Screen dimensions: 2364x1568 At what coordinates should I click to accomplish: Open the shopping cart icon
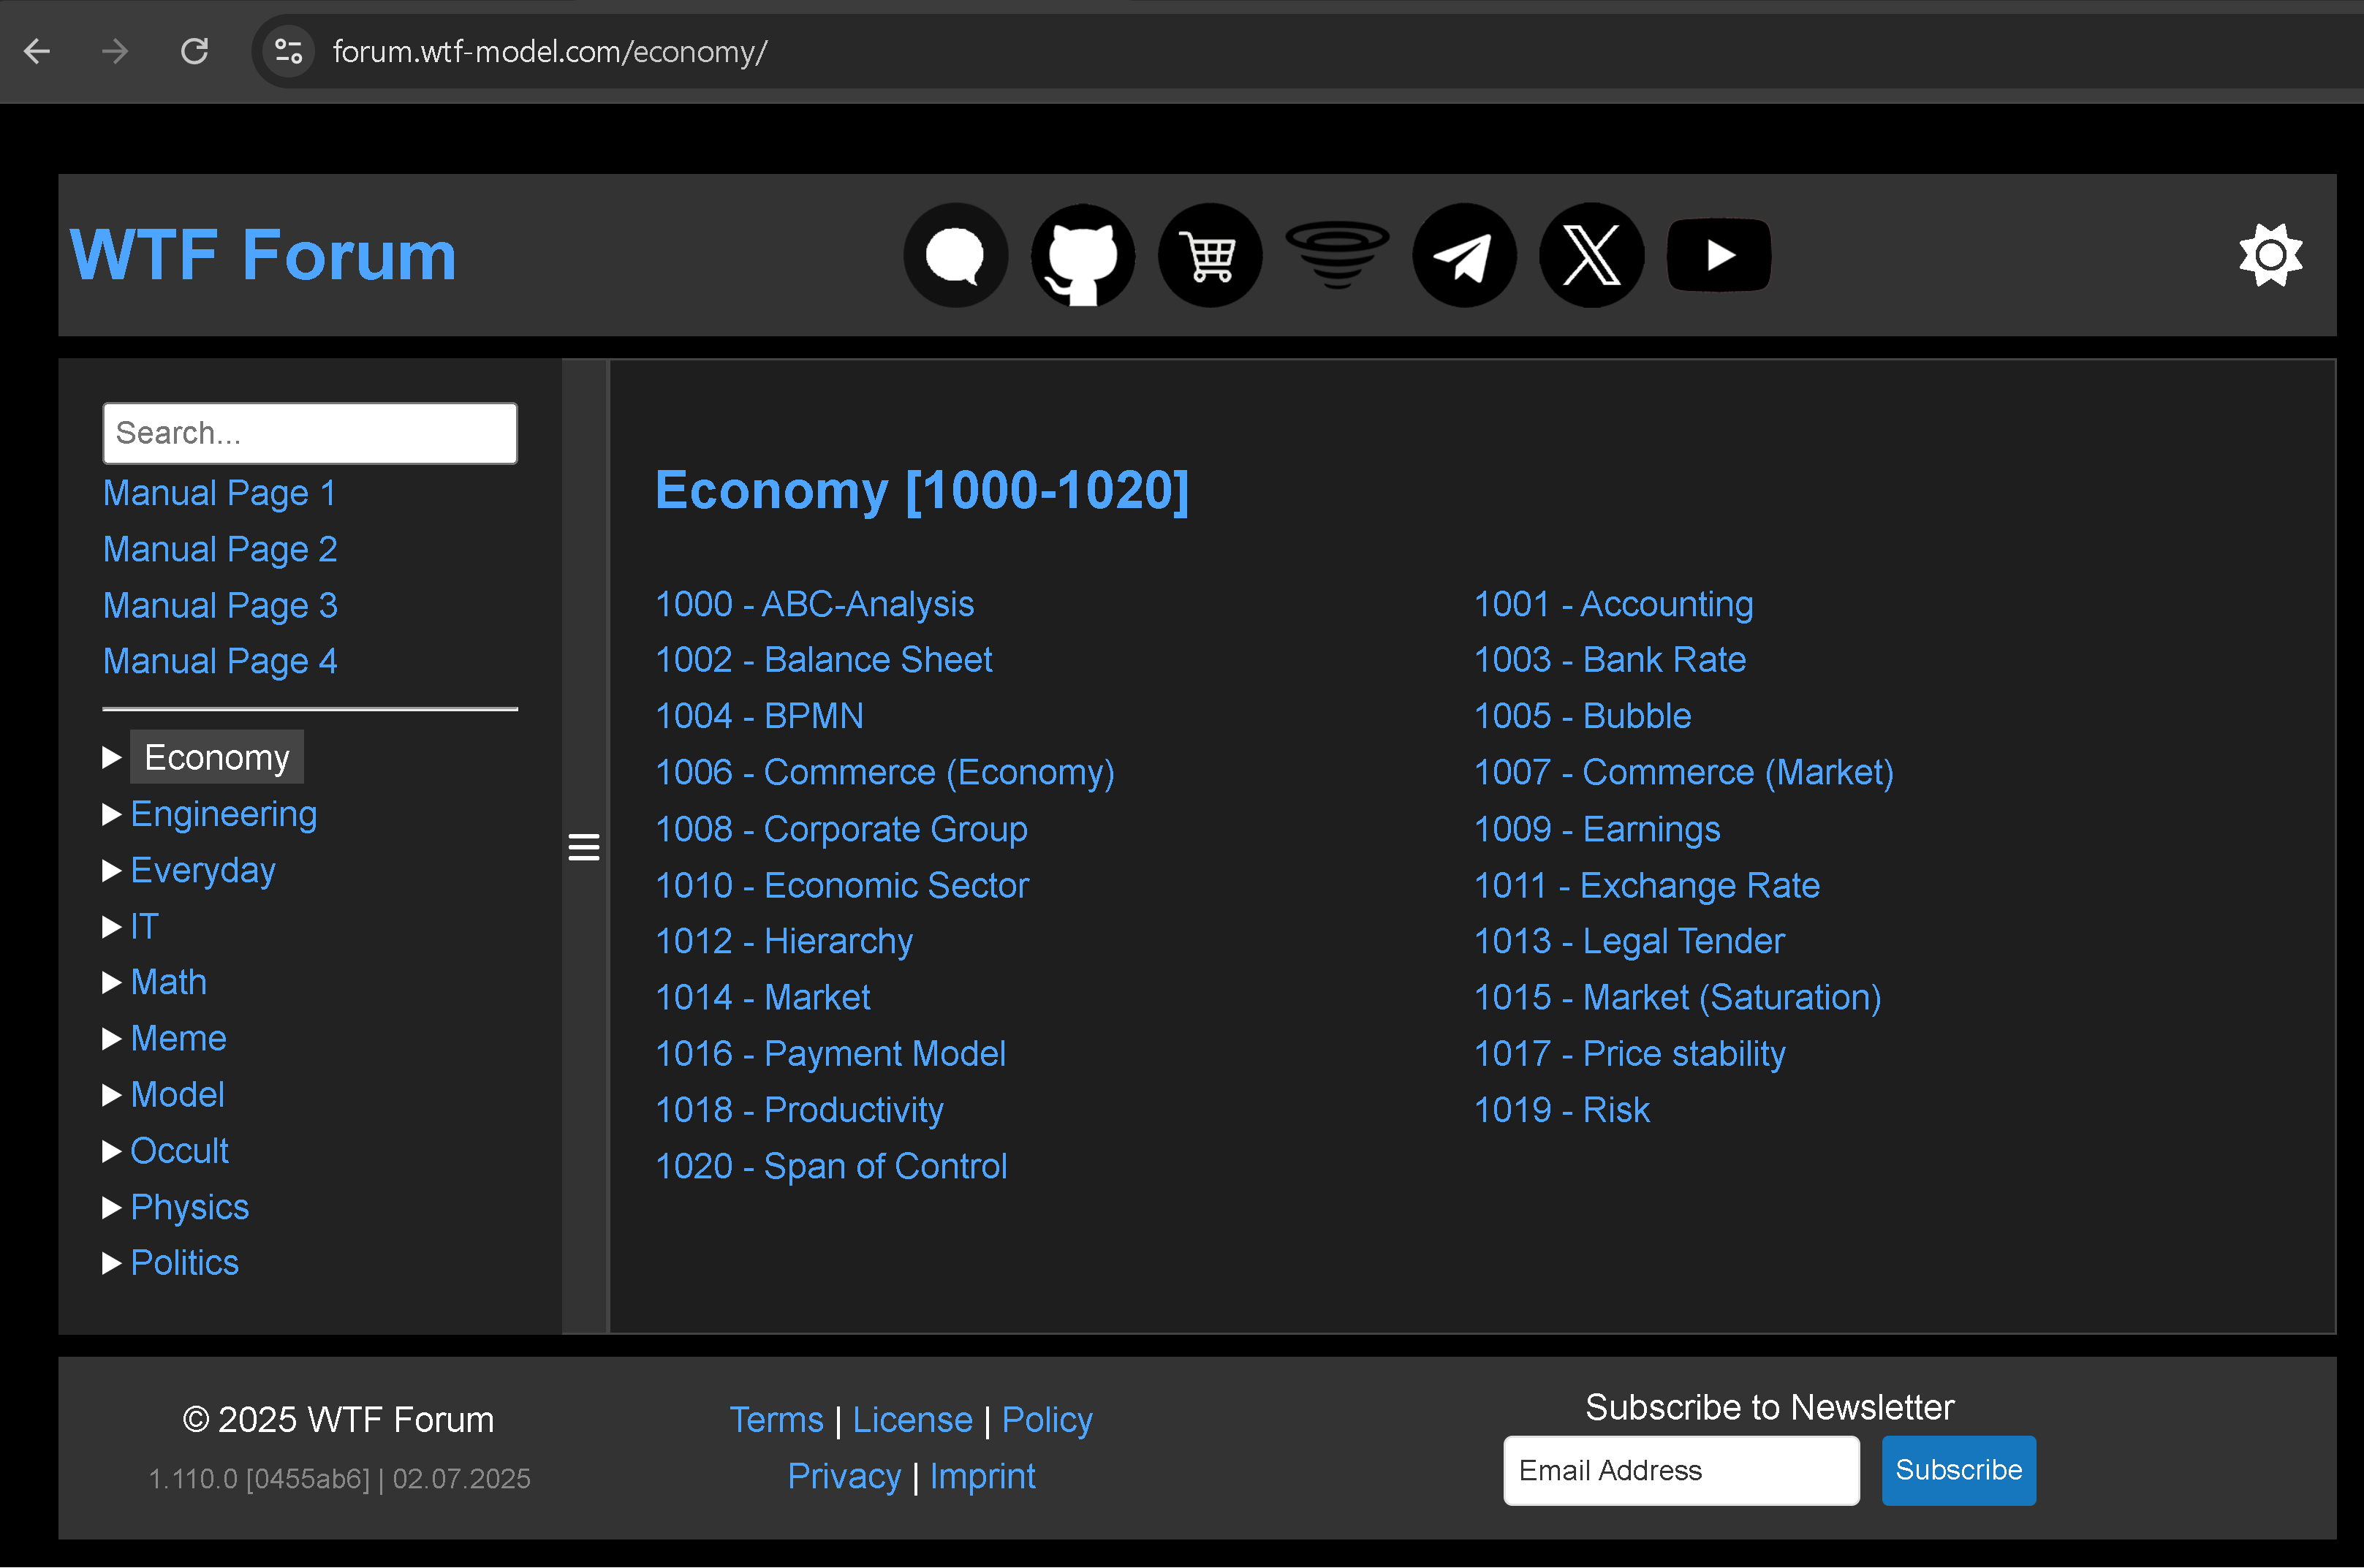click(1210, 256)
